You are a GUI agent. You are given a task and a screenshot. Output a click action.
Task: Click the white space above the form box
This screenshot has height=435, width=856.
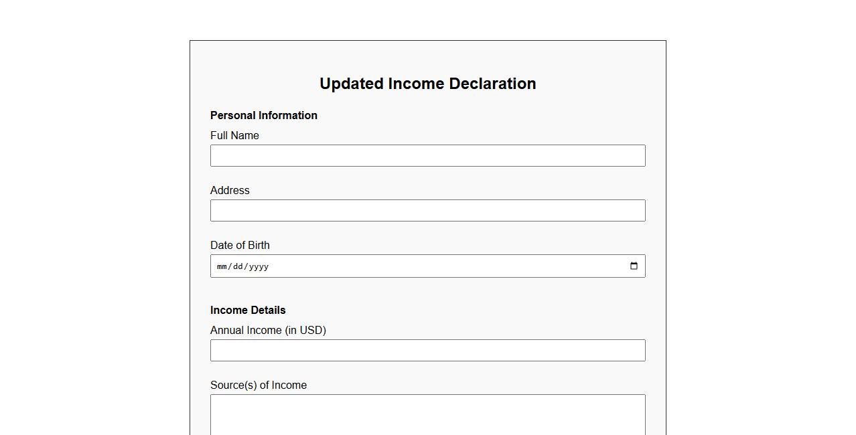pyautogui.click(x=427, y=20)
